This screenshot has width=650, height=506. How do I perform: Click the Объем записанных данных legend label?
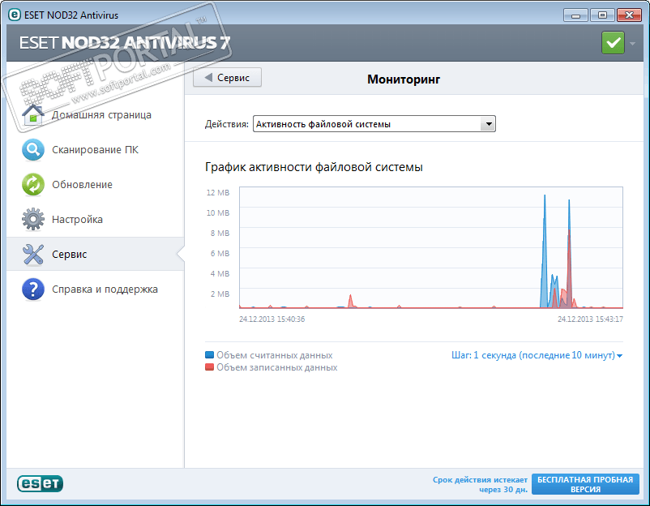click(277, 367)
